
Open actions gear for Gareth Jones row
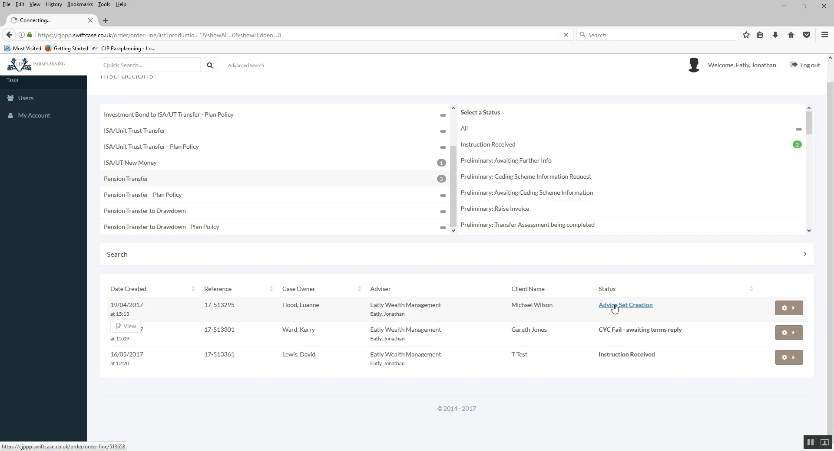point(789,333)
